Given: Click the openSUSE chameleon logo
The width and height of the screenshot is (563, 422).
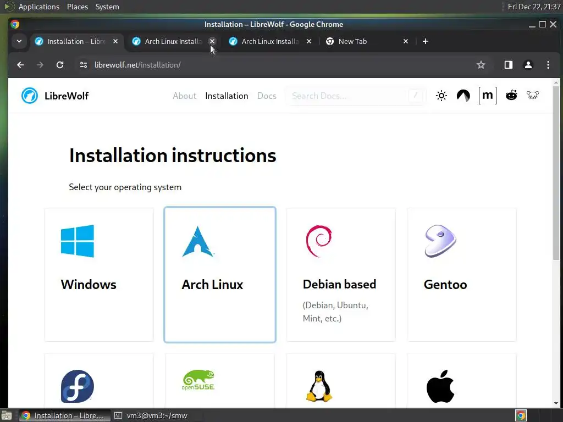Looking at the screenshot, I should click(x=198, y=380).
